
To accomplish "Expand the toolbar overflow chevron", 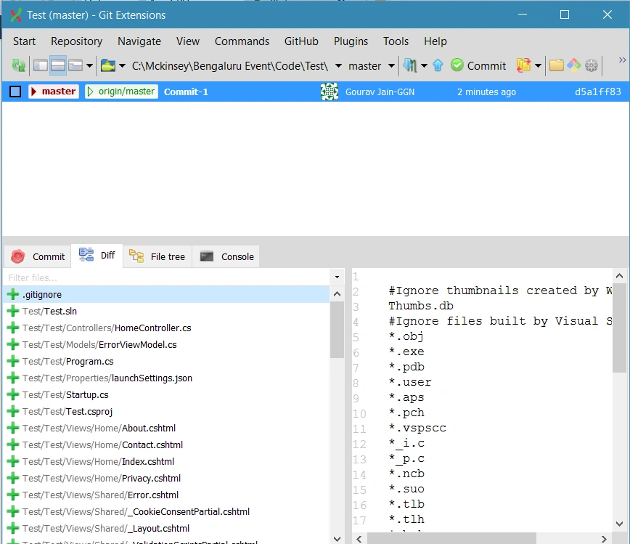I will click(x=622, y=60).
